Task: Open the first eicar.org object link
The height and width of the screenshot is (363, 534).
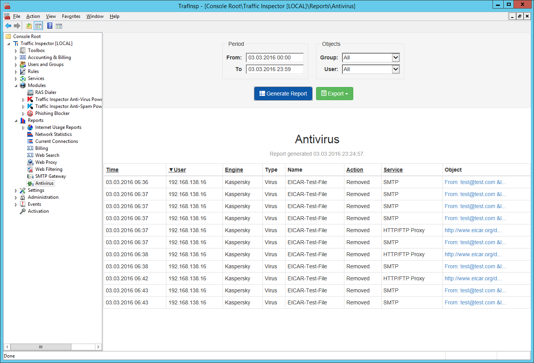Action: (x=473, y=230)
